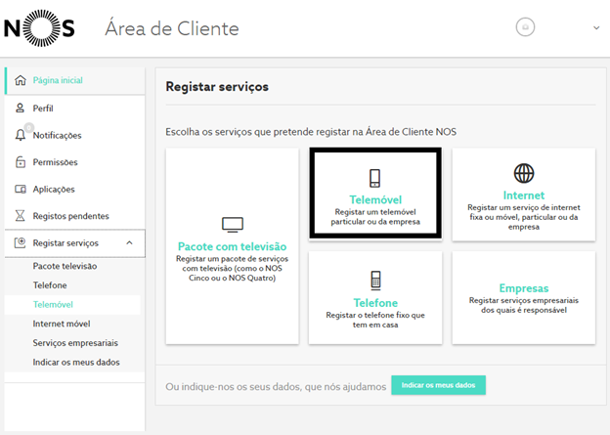Viewport: 610px width, 435px height.
Task: Click 'Registar o telefone fixo que tem em casa' text
Action: pos(375,320)
